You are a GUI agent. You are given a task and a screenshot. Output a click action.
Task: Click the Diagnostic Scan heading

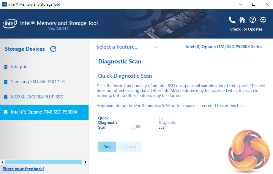coord(120,61)
